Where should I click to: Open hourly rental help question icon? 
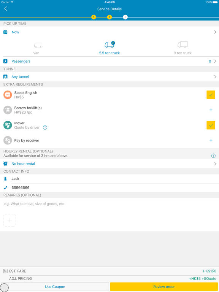click(213, 156)
